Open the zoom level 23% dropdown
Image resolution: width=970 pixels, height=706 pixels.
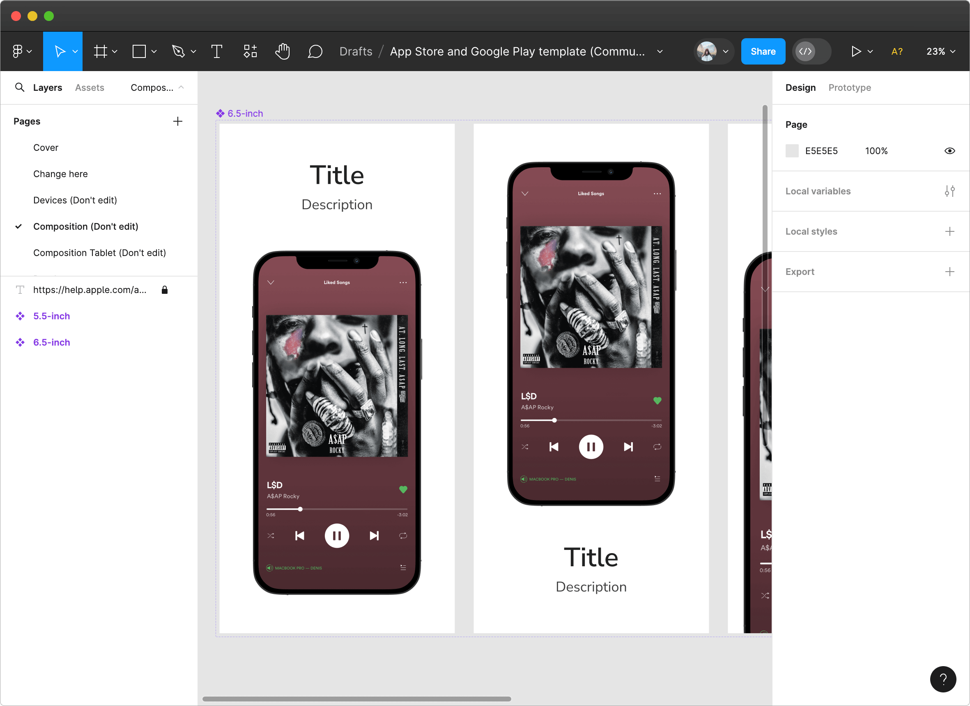(x=940, y=51)
